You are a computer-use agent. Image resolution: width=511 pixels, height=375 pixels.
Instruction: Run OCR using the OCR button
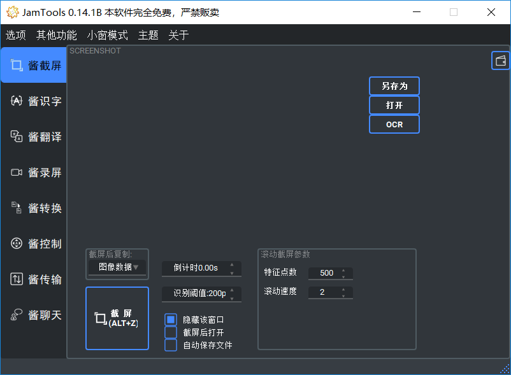pos(394,124)
